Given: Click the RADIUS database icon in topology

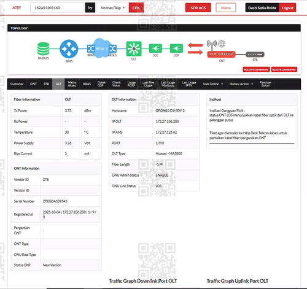Looking at the screenshot, I should [43, 48].
